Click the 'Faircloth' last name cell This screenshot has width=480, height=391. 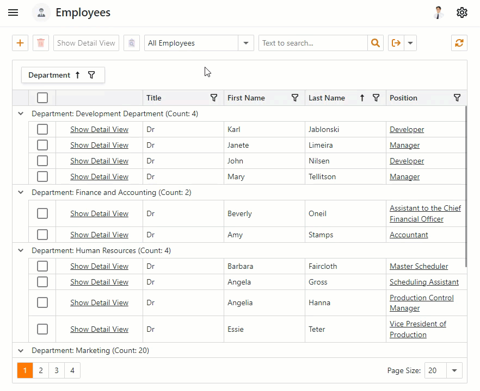(x=345, y=266)
